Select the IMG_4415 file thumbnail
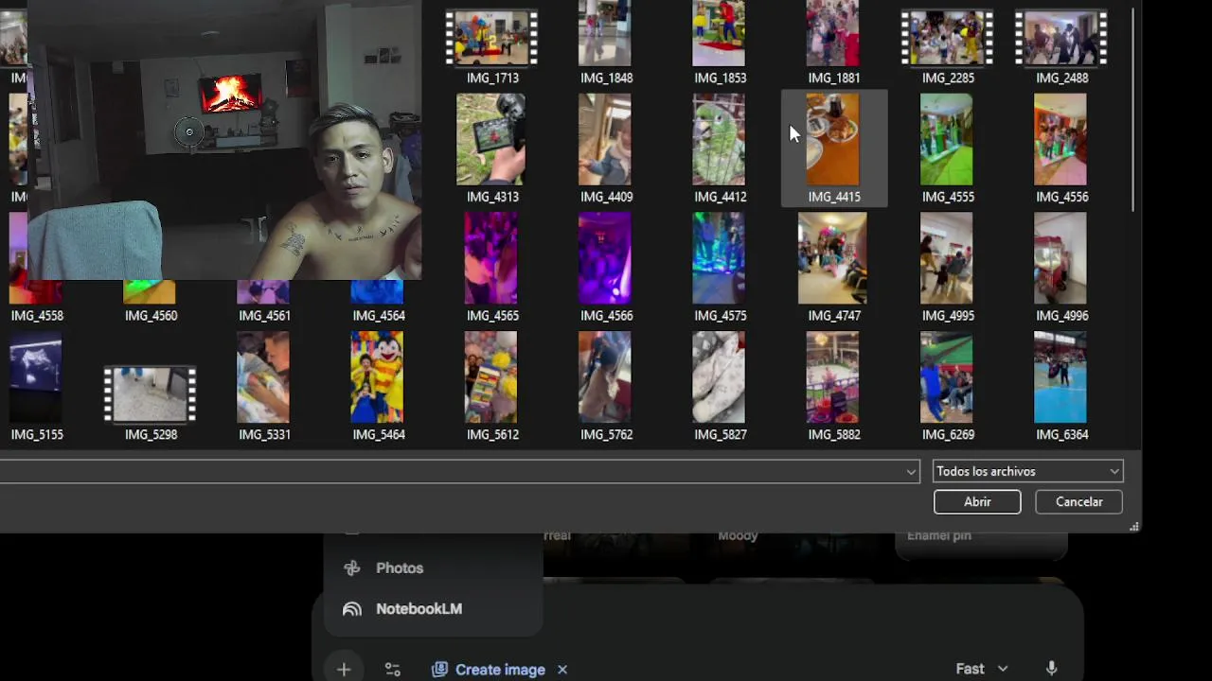The height and width of the screenshot is (681, 1212). 832,139
